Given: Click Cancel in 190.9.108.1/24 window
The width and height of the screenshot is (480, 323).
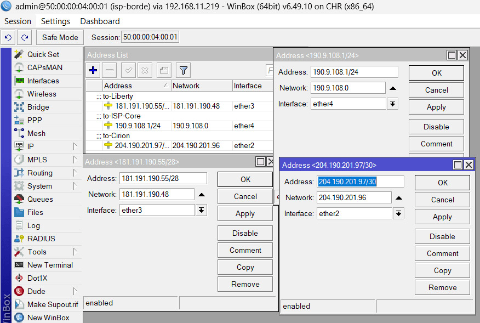Looking at the screenshot, I should [436, 90].
